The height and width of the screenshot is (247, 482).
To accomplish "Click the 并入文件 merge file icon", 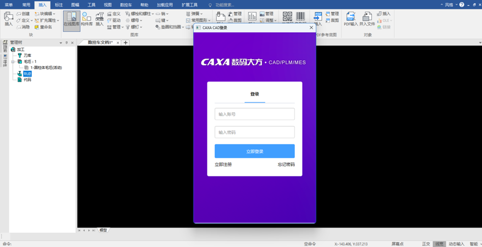I will pos(367,19).
